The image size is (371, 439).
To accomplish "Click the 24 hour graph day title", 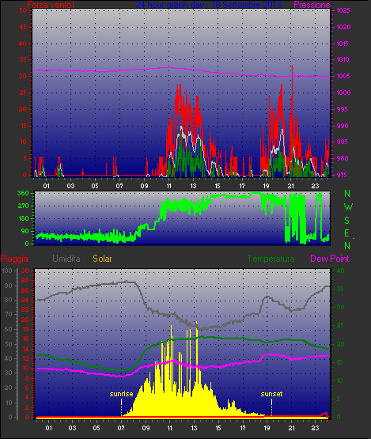I will [209, 5].
